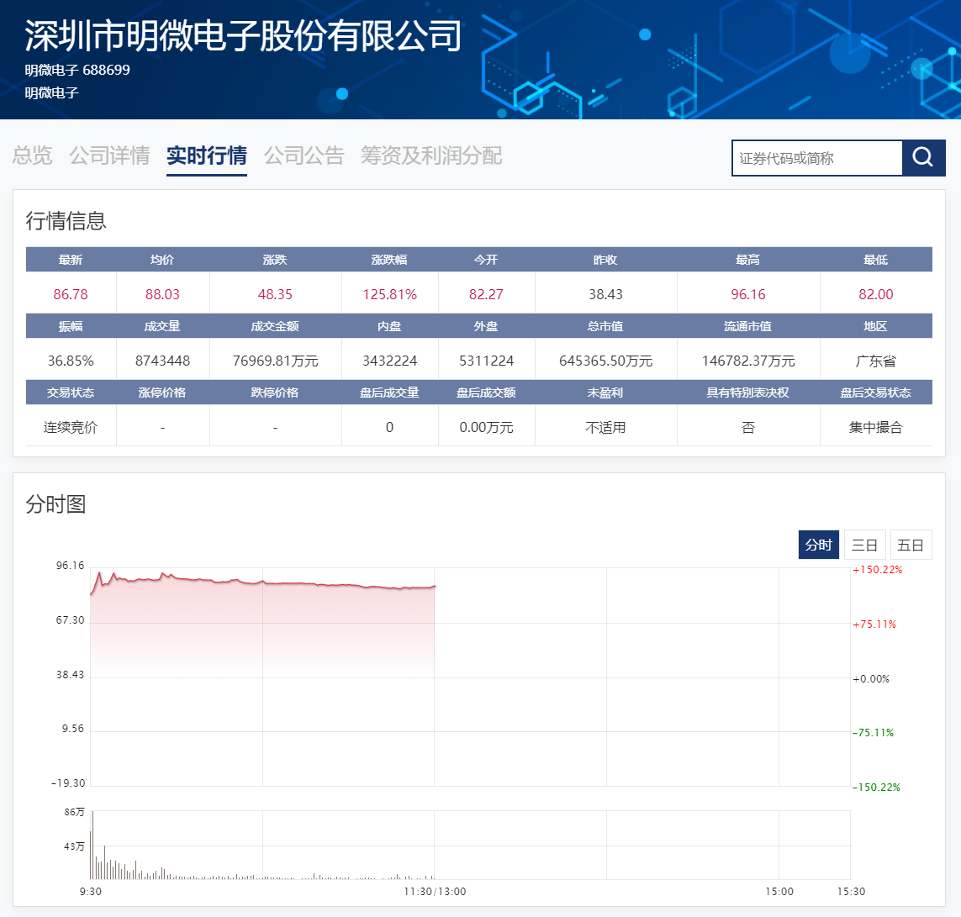961x917 pixels.
Task: Click after-hours status 集中撮合
Action: [876, 427]
